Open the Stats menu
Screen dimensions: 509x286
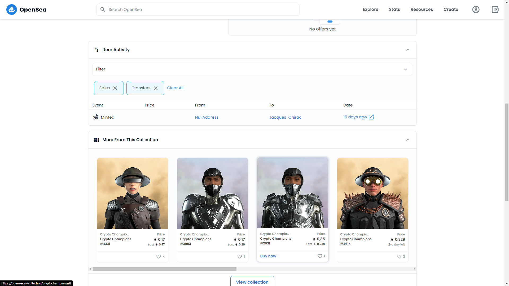[x=394, y=10]
